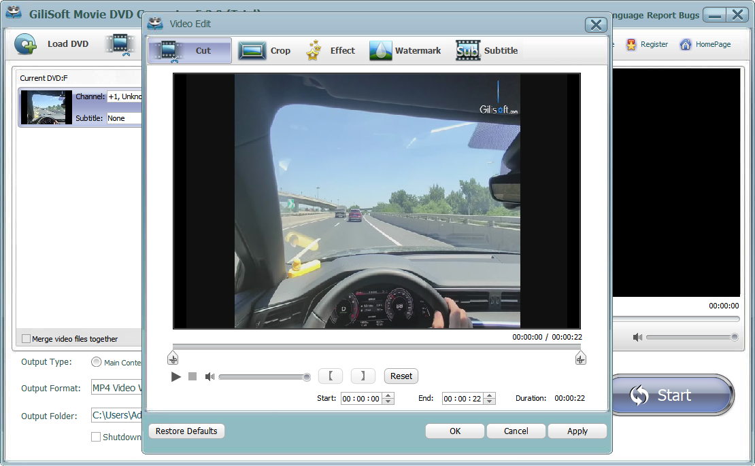755x466 pixels.
Task: Stop the video playback
Action: [x=192, y=376]
